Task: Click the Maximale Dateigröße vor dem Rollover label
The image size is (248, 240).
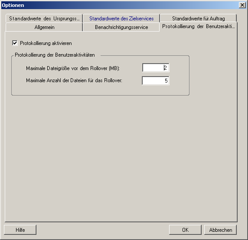Action: coord(73,68)
